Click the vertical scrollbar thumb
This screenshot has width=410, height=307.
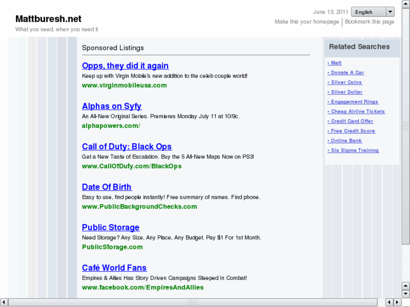(x=405, y=126)
